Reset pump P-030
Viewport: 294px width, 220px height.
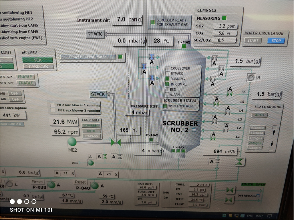(37, 182)
